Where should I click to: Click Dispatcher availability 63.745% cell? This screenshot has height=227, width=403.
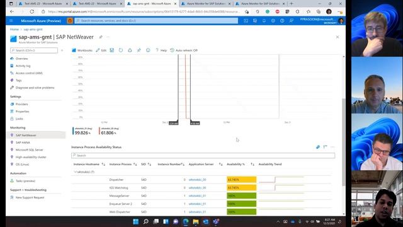coord(241,180)
